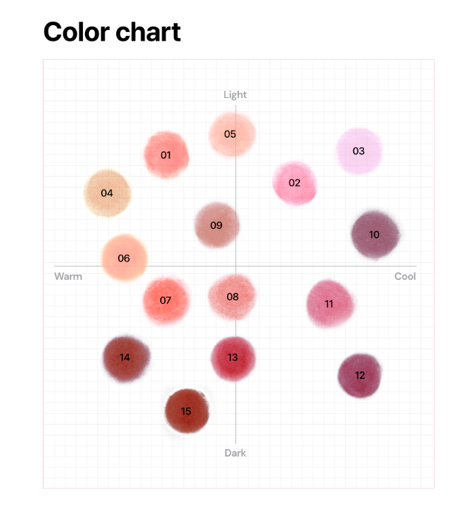This screenshot has height=517, width=472.
Task: Choose the raspberry red swatch 13
Action: coord(233,357)
